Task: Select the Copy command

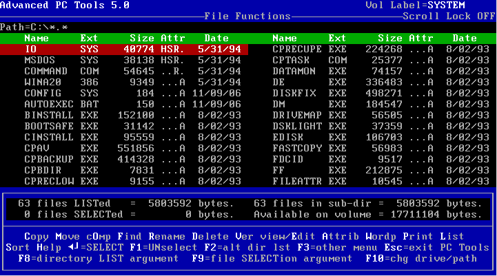Action: 37,237
